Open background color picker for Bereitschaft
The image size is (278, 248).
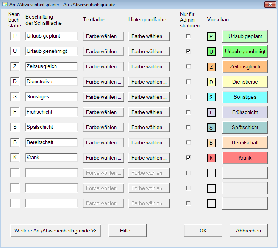(x=149, y=142)
